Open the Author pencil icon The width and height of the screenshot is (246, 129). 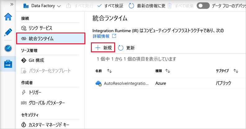(x=8, y=32)
